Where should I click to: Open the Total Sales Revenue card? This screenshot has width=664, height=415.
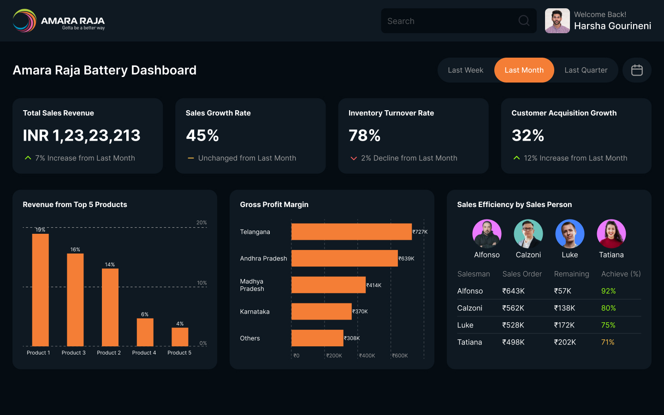(x=88, y=136)
